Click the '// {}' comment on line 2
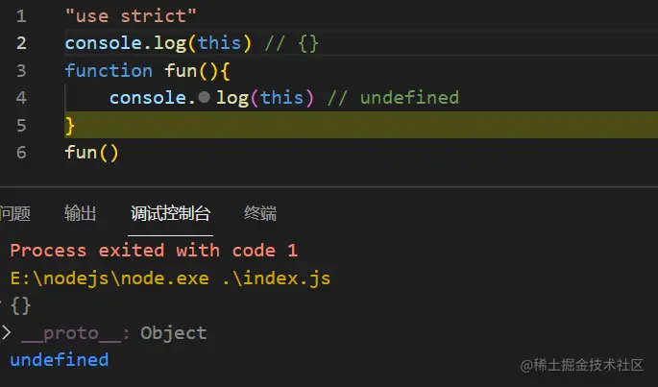The height and width of the screenshot is (387, 658). point(292,43)
